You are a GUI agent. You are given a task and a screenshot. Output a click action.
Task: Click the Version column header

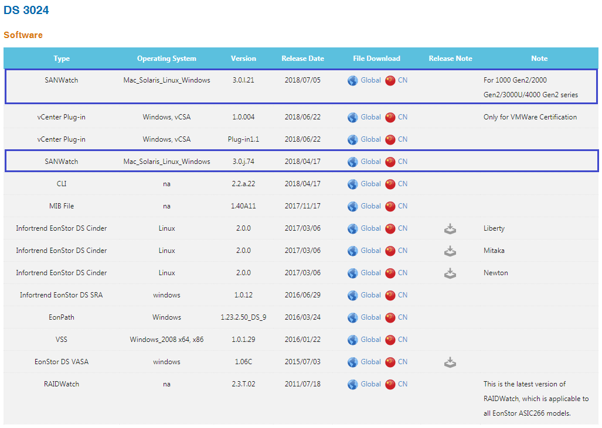point(243,59)
